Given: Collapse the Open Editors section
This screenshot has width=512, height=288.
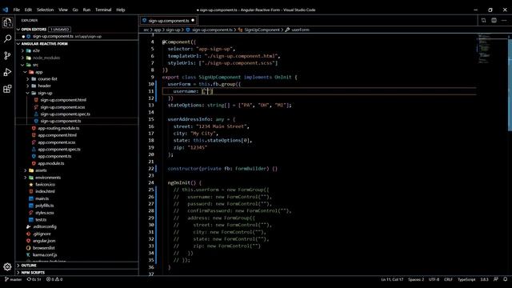Looking at the screenshot, I should [18, 30].
